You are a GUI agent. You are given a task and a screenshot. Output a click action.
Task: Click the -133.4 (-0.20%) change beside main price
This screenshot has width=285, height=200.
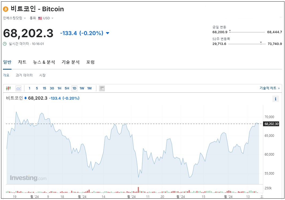tap(82, 33)
